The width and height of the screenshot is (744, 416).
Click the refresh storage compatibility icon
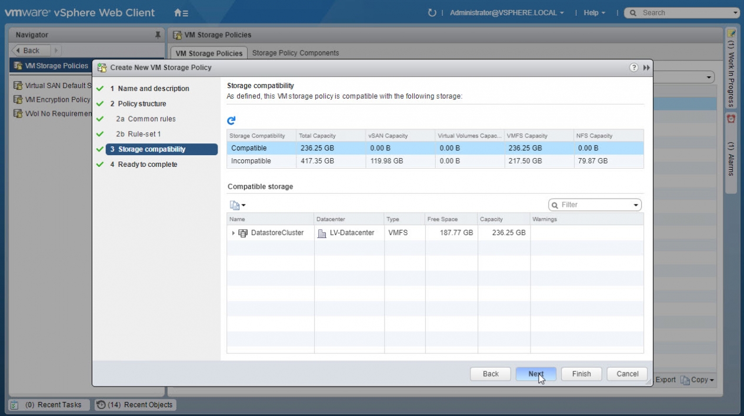(231, 120)
